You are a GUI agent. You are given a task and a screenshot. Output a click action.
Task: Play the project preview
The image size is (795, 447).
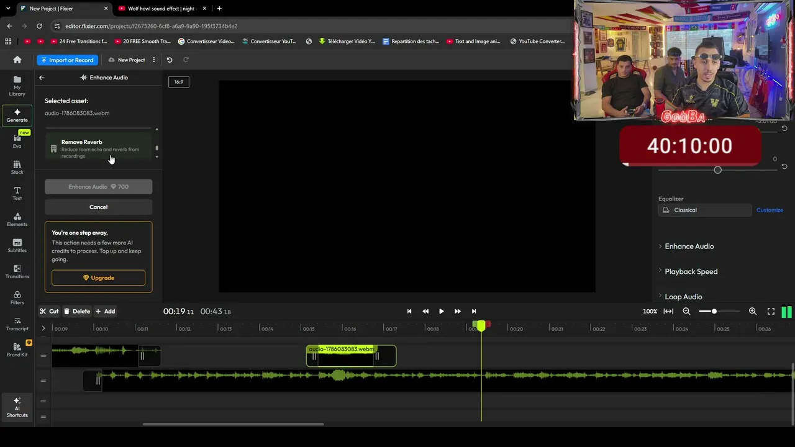point(441,311)
